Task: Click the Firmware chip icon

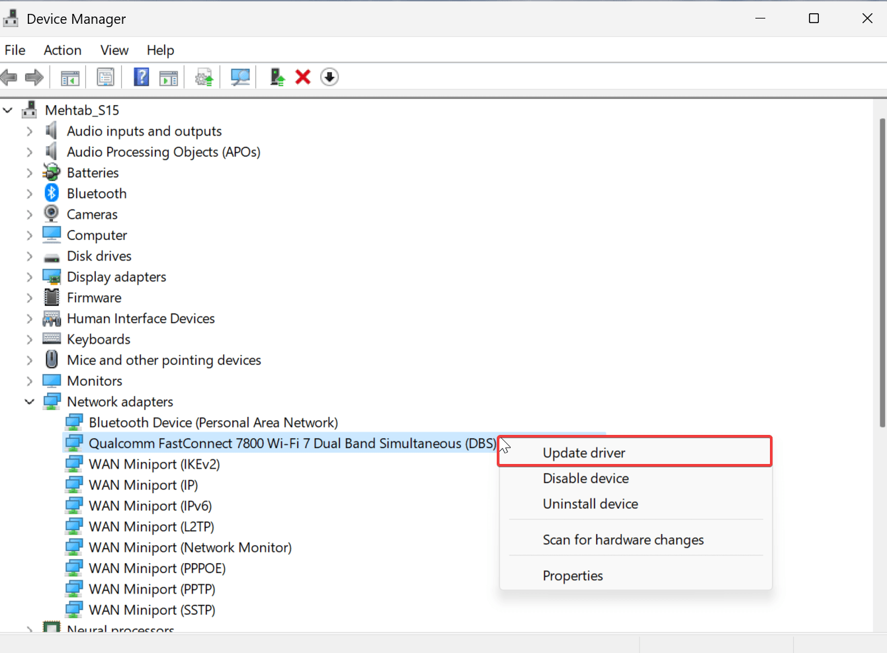Action: [x=52, y=297]
